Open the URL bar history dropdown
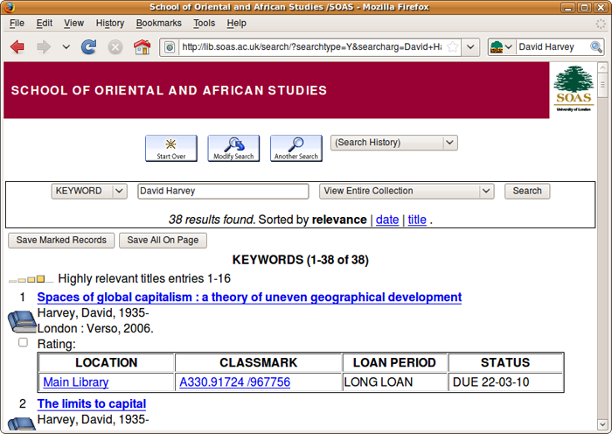Image resolution: width=612 pixels, height=434 pixels. pyautogui.click(x=470, y=47)
